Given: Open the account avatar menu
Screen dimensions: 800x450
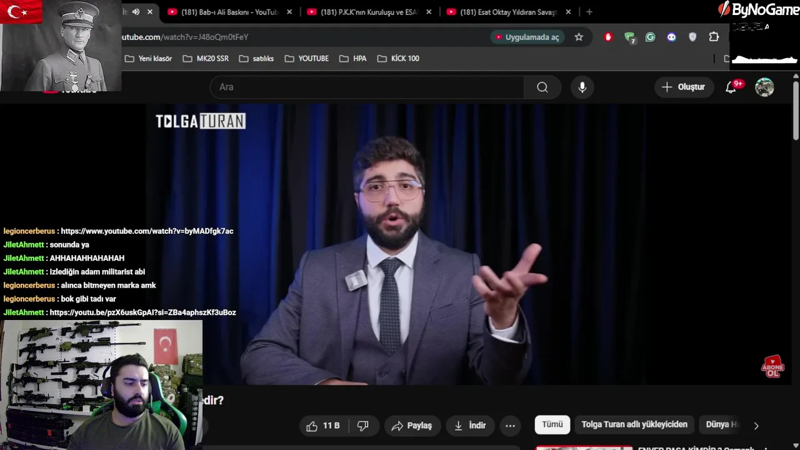Looking at the screenshot, I should coord(764,87).
